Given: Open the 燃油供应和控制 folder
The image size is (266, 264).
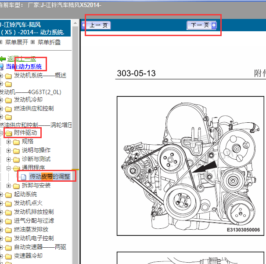Looking at the screenshot, I should 34,108.
